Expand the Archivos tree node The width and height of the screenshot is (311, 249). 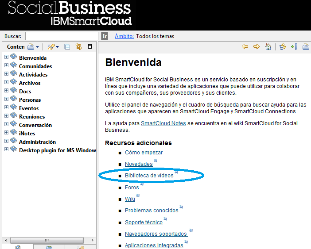click(6, 82)
